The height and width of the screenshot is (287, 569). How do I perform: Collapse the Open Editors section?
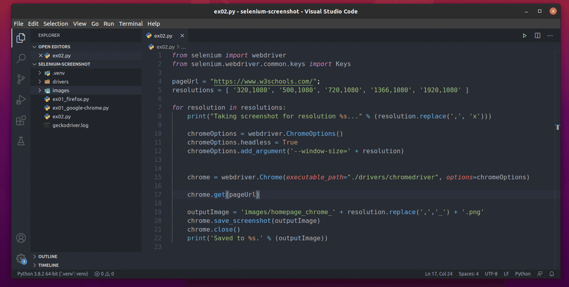35,47
